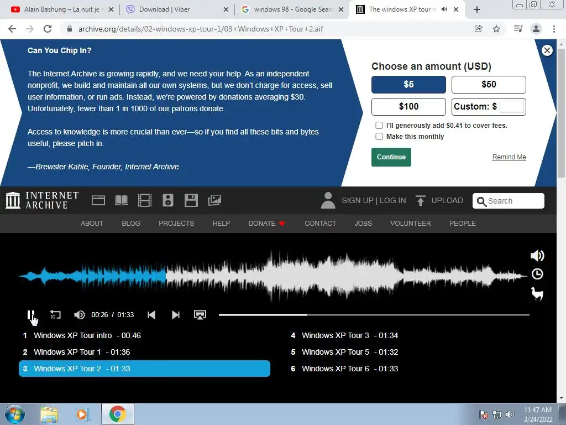Image resolution: width=566 pixels, height=425 pixels.
Task: Open a new browser tab
Action: coord(477,9)
